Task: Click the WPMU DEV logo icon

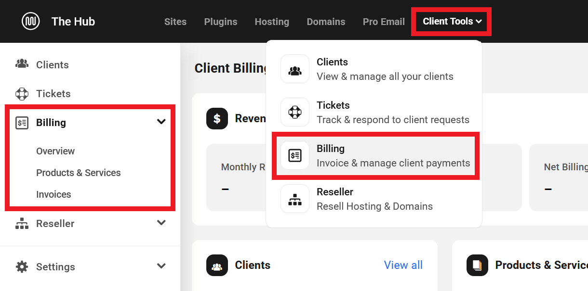Action: (x=31, y=21)
